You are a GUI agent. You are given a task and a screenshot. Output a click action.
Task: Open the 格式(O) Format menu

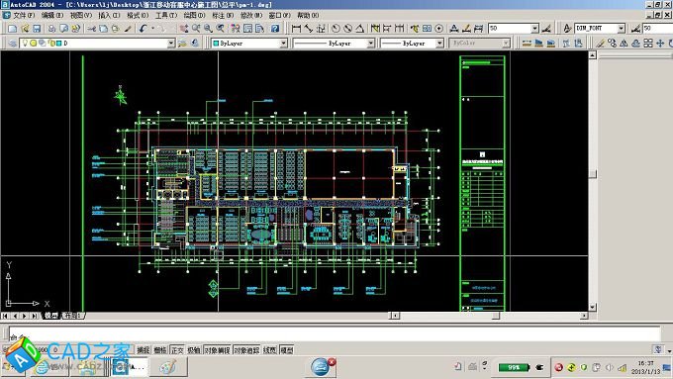click(x=138, y=16)
